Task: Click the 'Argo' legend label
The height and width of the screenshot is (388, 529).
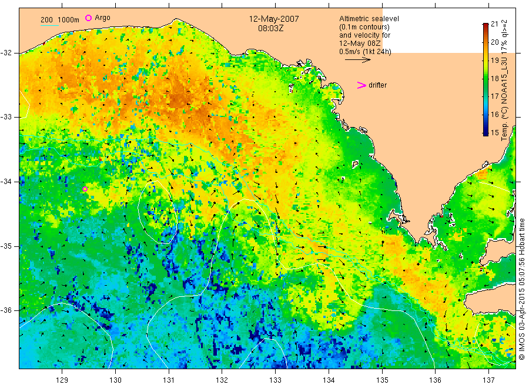Action: (x=102, y=18)
